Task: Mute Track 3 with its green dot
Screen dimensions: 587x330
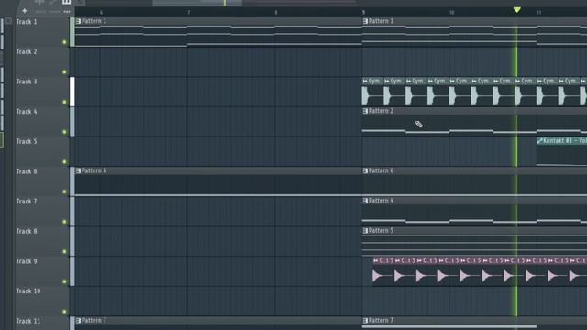Action: click(x=64, y=102)
